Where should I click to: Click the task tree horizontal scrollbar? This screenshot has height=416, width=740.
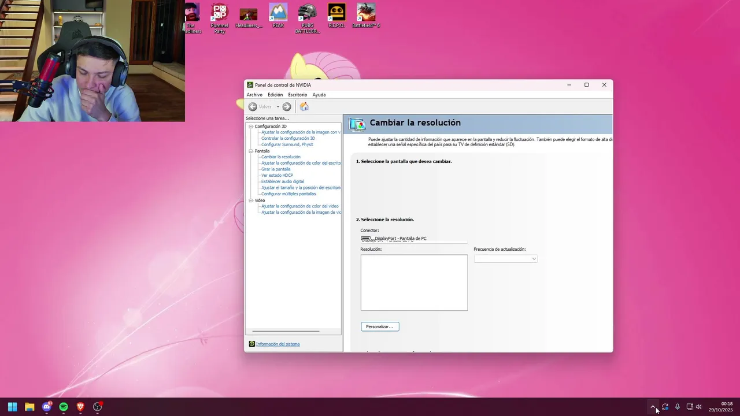[286, 331]
